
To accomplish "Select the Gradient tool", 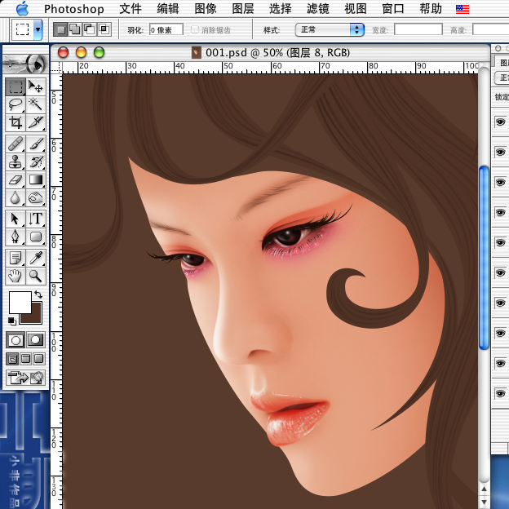I will coord(35,179).
